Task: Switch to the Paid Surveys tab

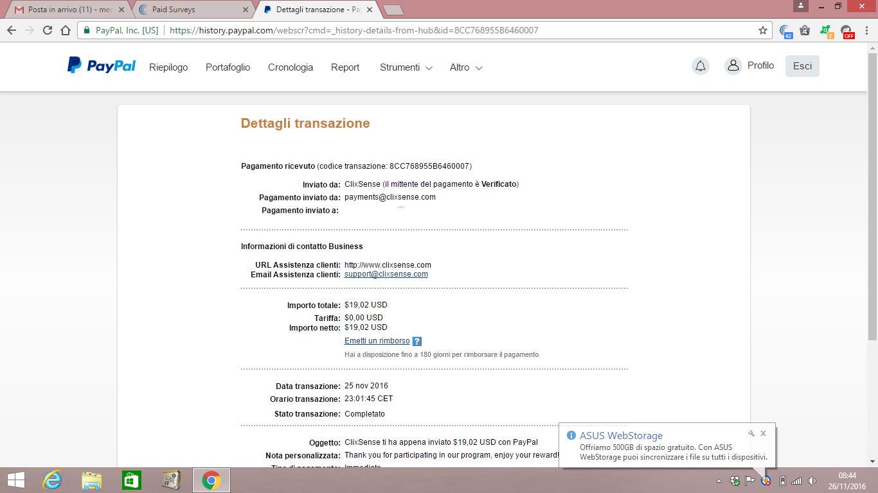Action: (x=193, y=10)
